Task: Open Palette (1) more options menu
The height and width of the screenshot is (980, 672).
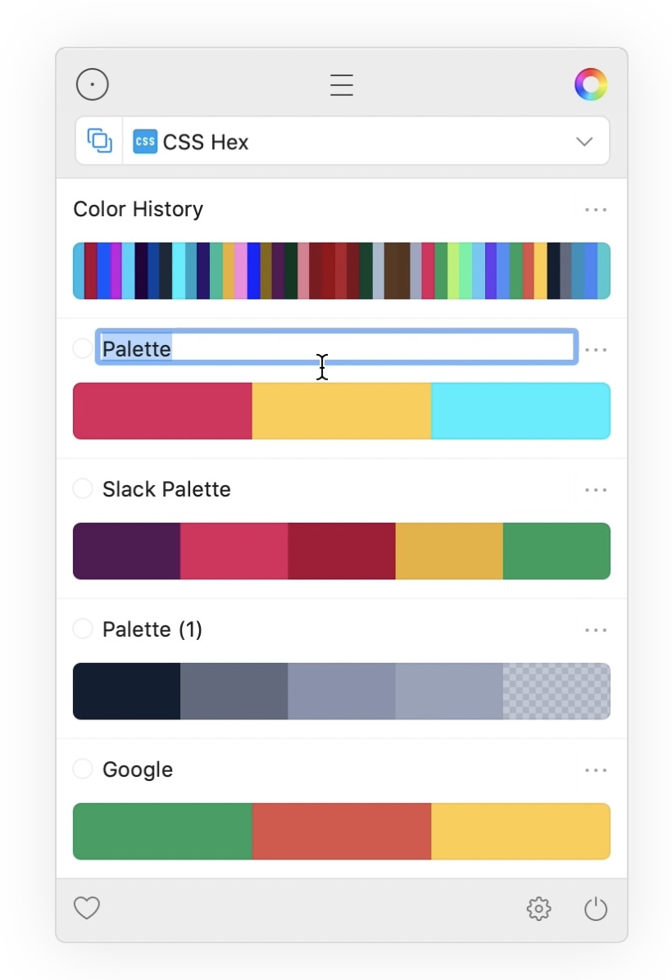Action: (596, 630)
